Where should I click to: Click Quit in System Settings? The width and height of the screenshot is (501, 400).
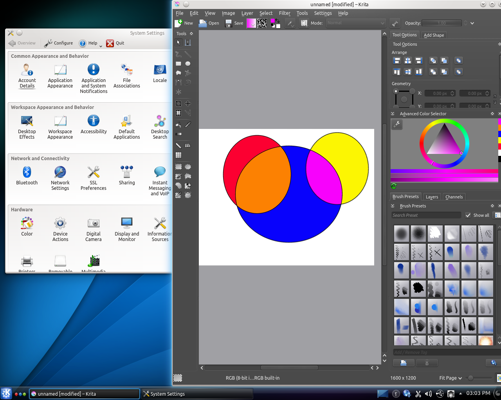(x=115, y=43)
